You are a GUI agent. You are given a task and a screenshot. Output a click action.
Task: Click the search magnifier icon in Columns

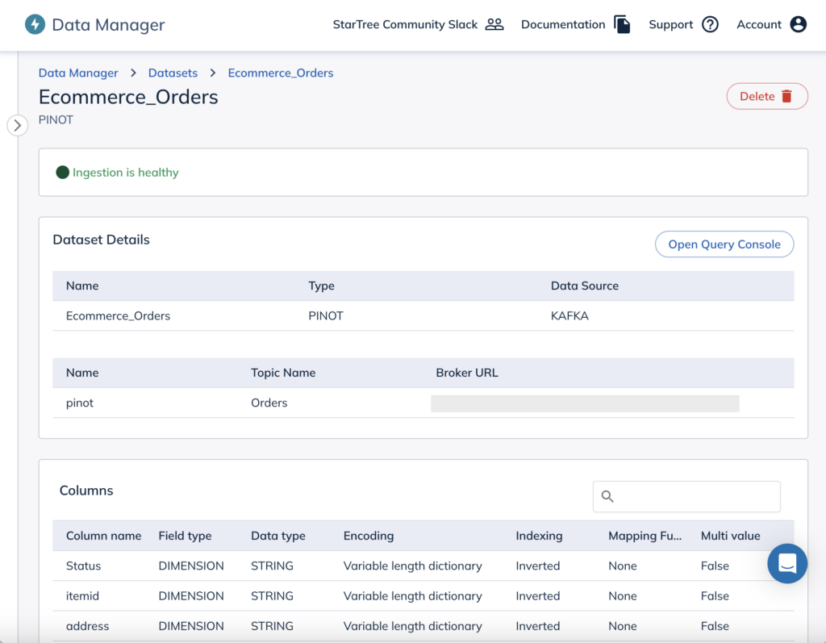[608, 497]
